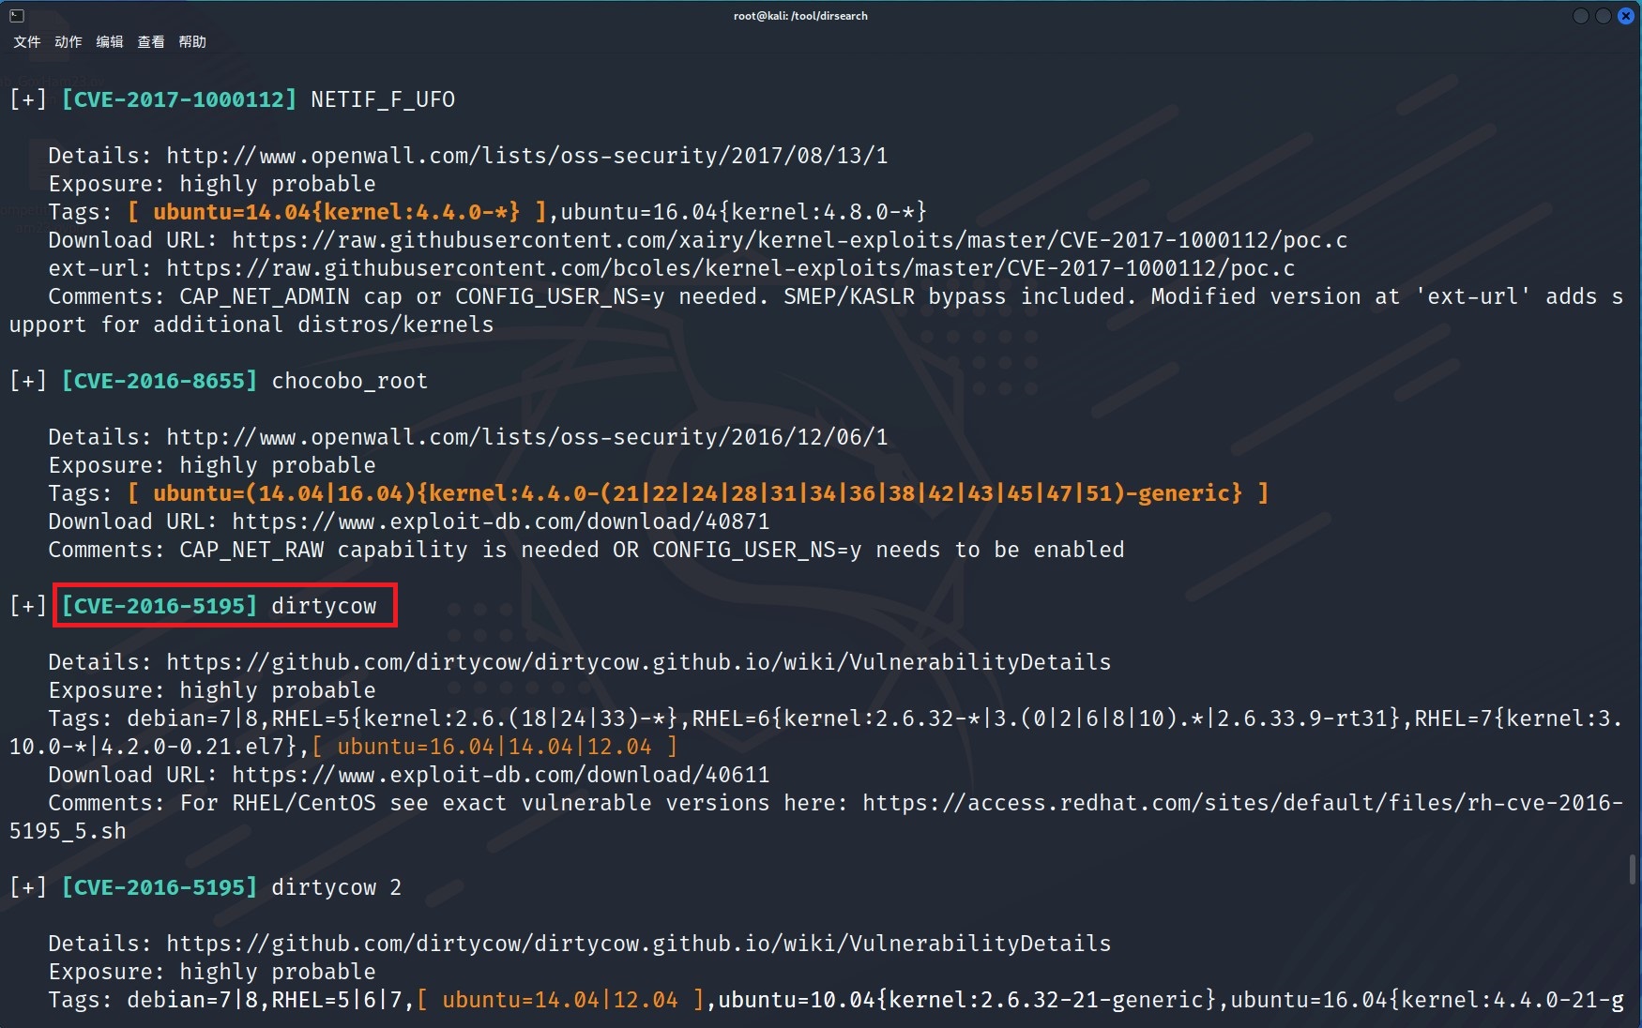This screenshot has width=1642, height=1028.
Task: Open the openwall 2016/12/06/1 details URL
Action: click(x=527, y=437)
